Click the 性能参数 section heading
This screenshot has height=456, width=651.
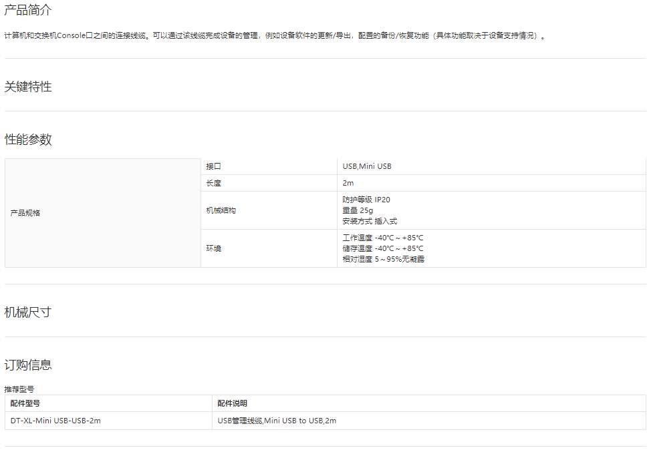[x=27, y=140]
